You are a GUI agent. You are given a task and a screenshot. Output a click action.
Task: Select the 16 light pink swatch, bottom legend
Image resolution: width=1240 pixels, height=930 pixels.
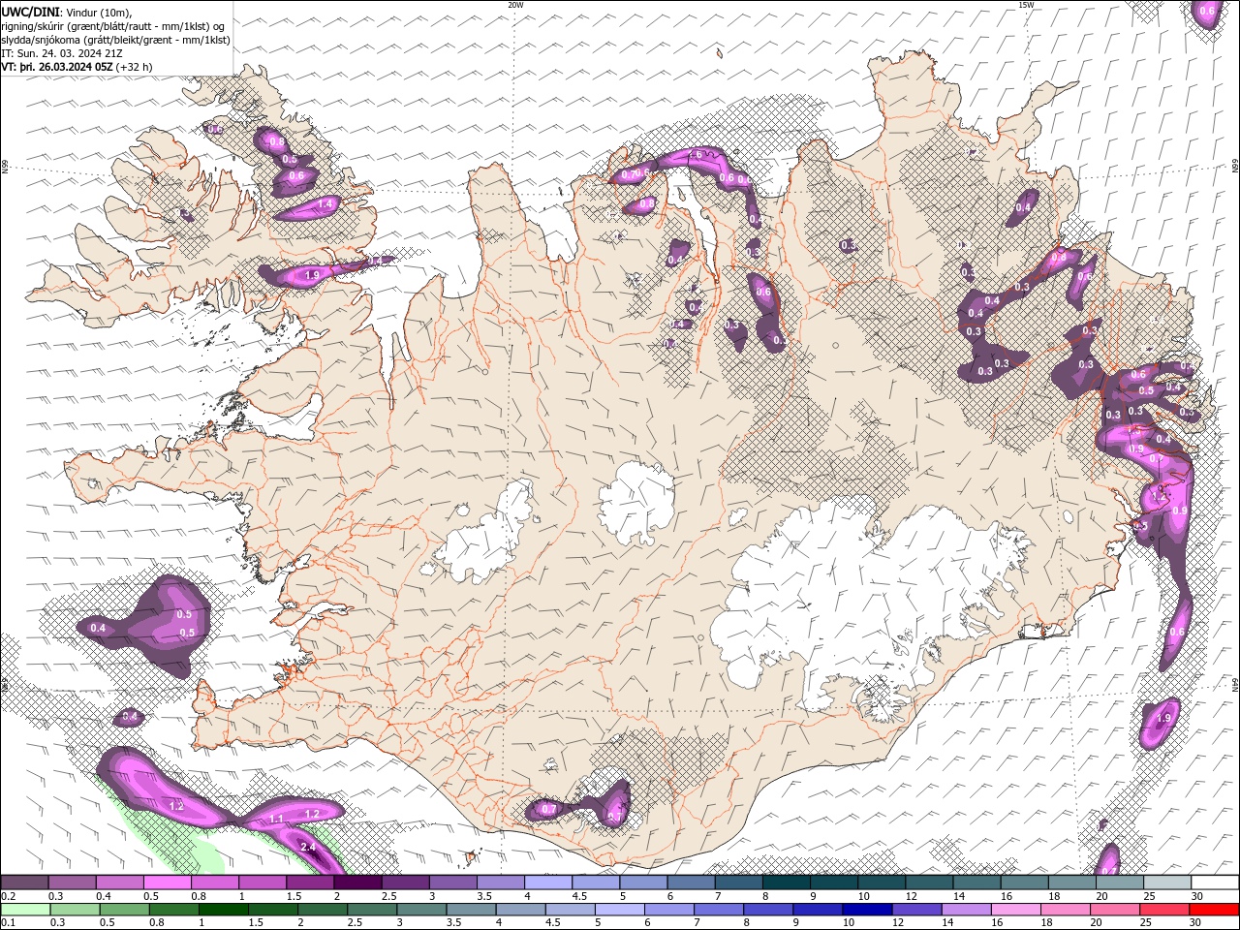point(1016,910)
